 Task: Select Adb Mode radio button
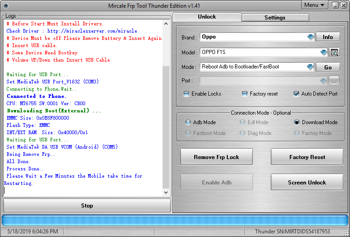[188, 122]
